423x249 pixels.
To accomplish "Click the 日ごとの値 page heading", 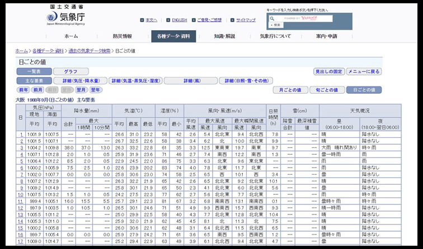I will click(x=32, y=62).
